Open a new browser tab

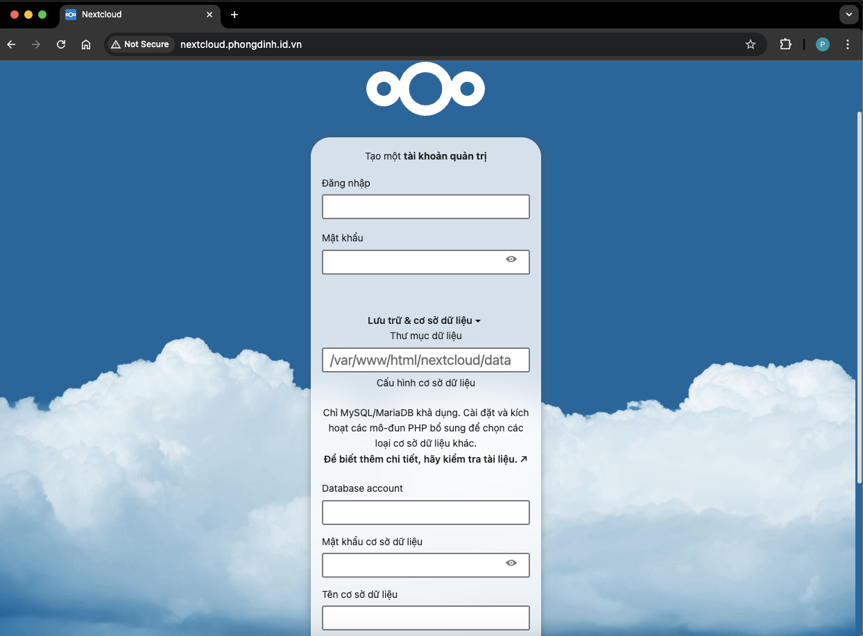[234, 15]
